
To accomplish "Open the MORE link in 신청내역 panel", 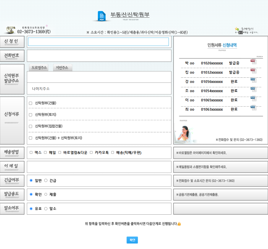I will click(259, 57).
